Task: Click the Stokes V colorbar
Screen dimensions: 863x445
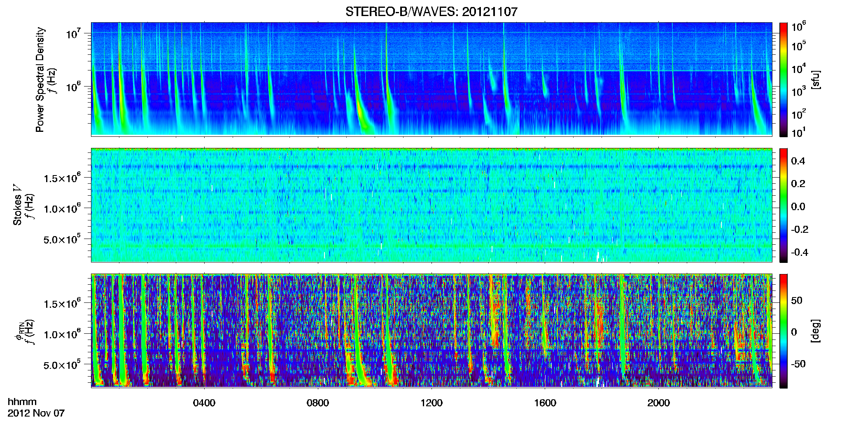Action: pos(784,205)
